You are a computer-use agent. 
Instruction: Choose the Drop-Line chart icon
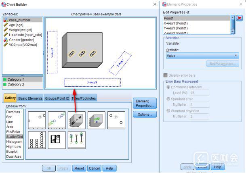point(76,140)
